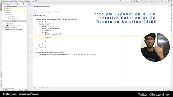Click binarySearch() in editor breadcrumb bar
This screenshot has height=97, width=173.
(43, 88)
